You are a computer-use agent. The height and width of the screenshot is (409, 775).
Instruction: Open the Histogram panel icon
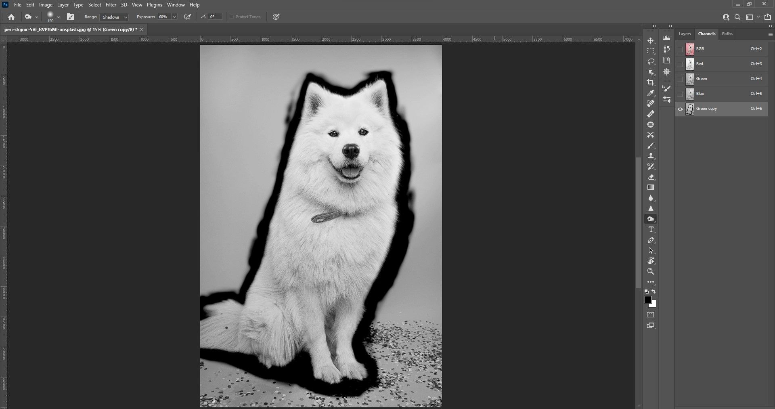pyautogui.click(x=666, y=38)
